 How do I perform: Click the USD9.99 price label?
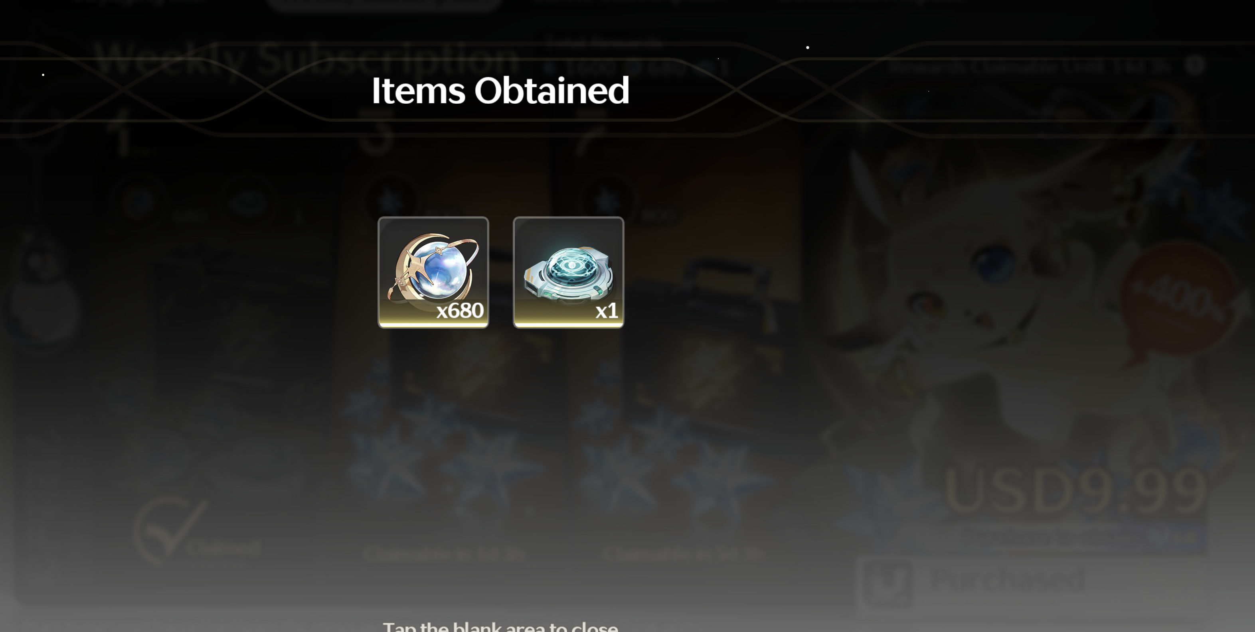pyautogui.click(x=1075, y=491)
